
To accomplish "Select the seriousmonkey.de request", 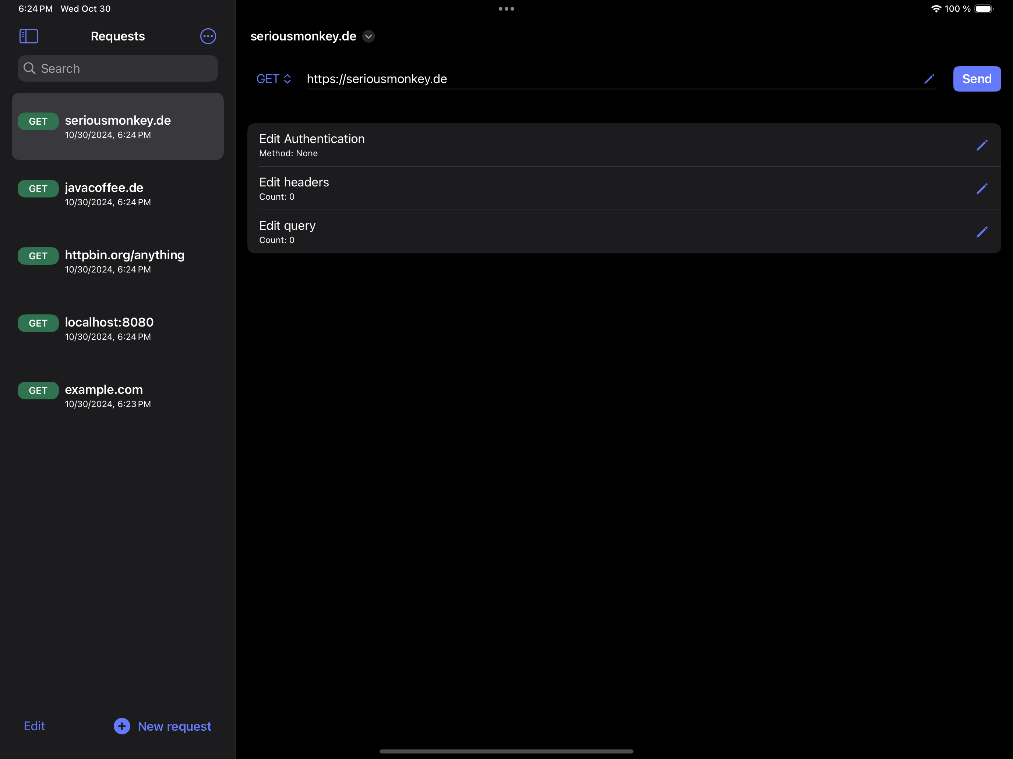I will pyautogui.click(x=118, y=126).
